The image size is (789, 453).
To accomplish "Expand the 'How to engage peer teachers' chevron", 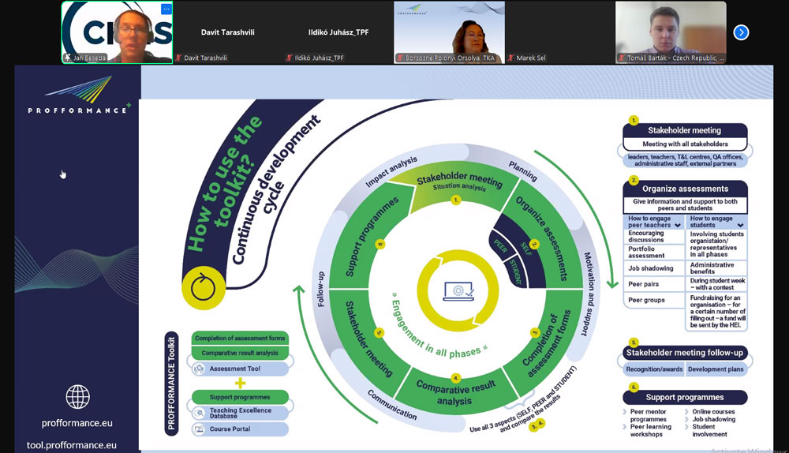I will (677, 225).
